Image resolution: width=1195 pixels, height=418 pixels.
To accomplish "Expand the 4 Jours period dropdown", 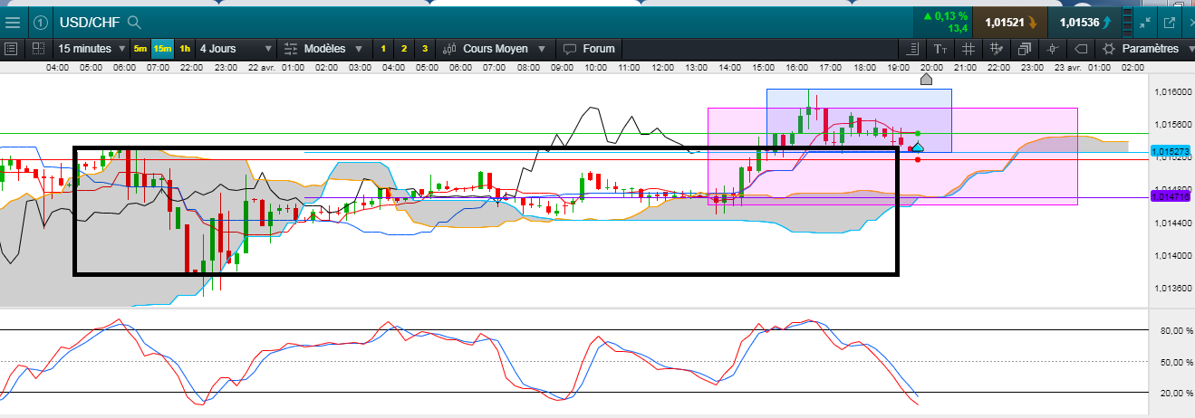I will pyautogui.click(x=236, y=49).
